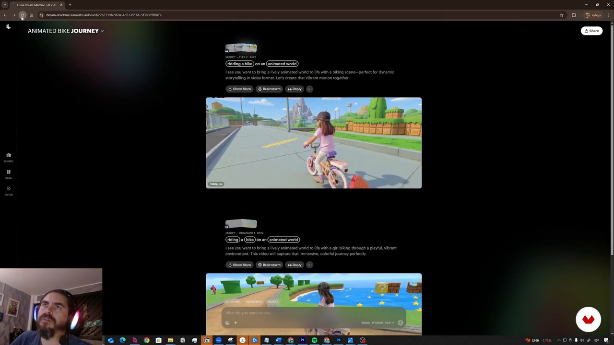
Task: Open the source video thumbnail above the first prompt
Action: (241, 48)
